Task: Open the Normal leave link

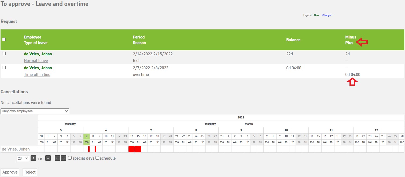Action: 36,61
